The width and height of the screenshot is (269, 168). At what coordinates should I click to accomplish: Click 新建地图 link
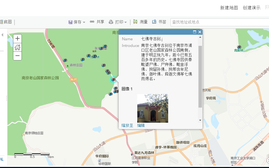(229, 8)
